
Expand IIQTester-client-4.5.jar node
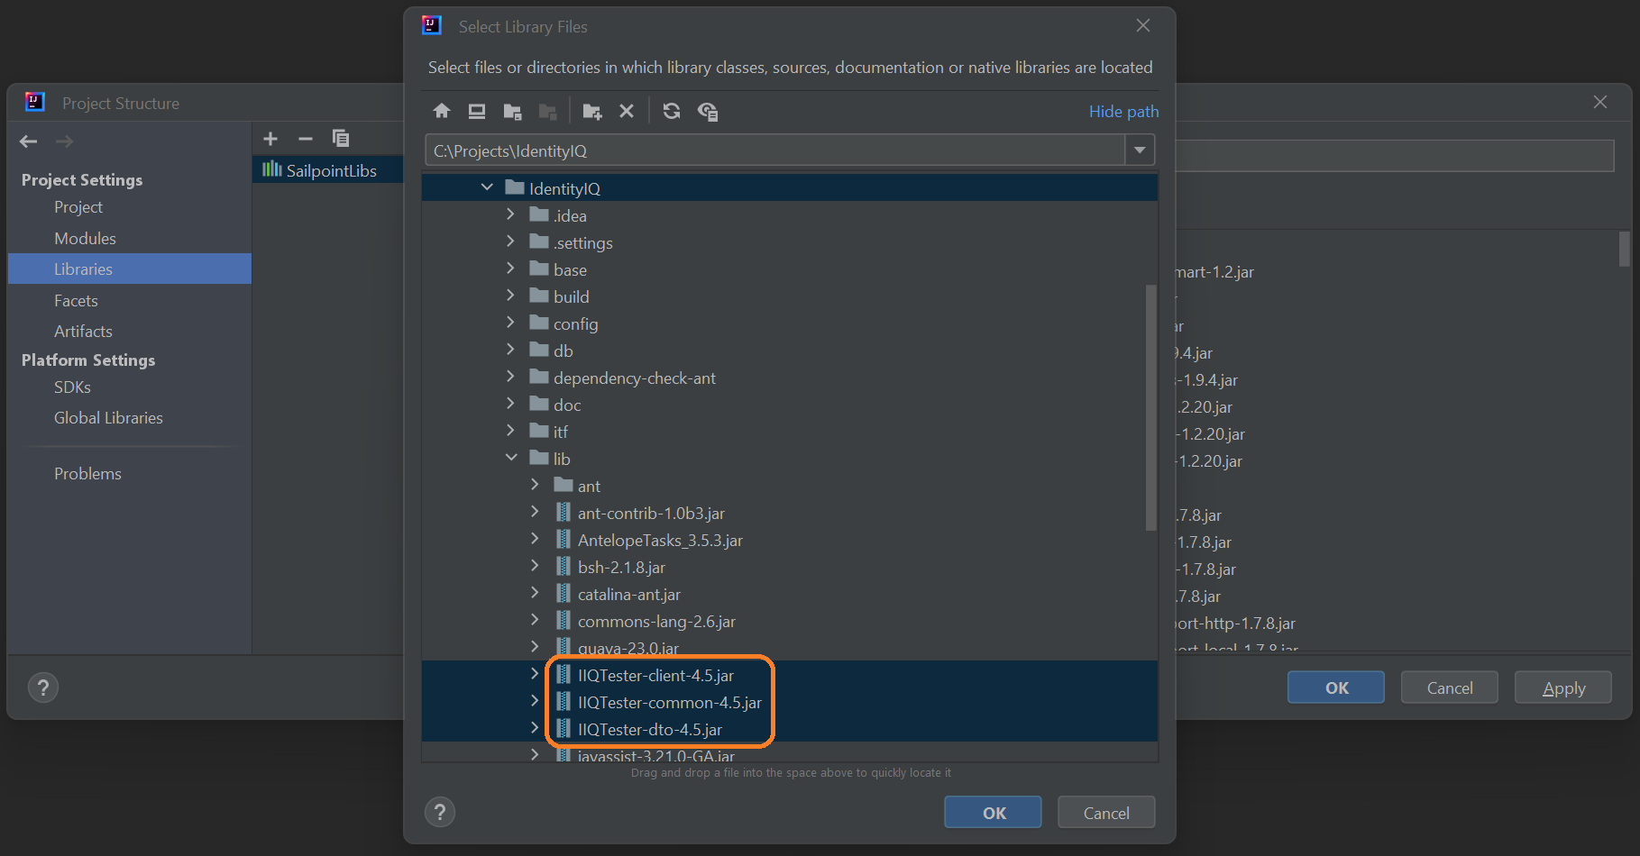[x=536, y=674]
